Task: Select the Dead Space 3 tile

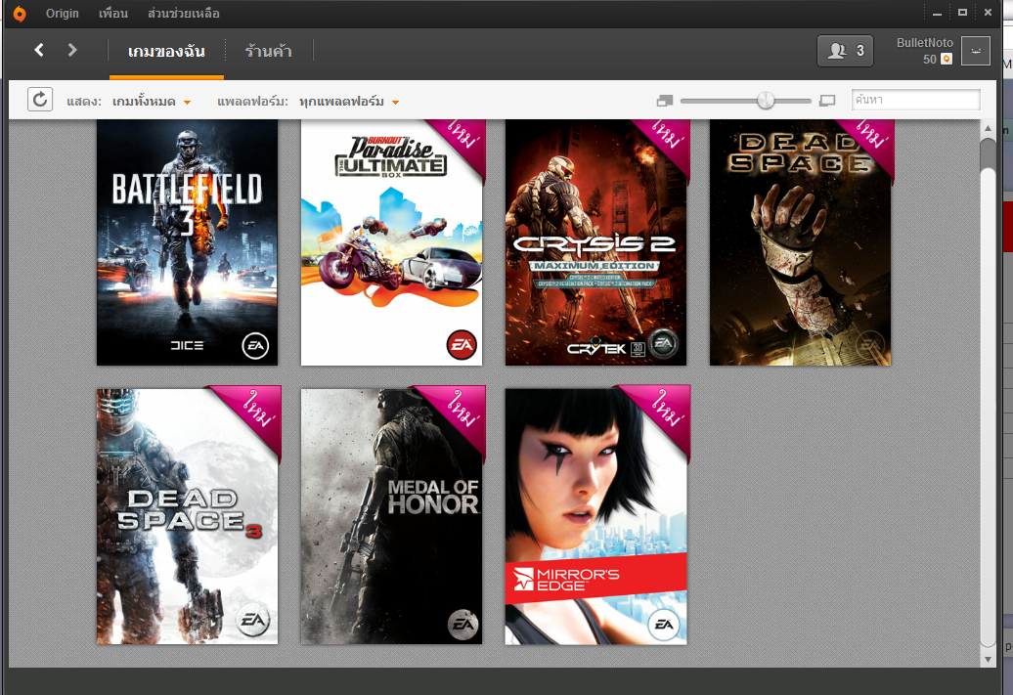Action: [188, 516]
